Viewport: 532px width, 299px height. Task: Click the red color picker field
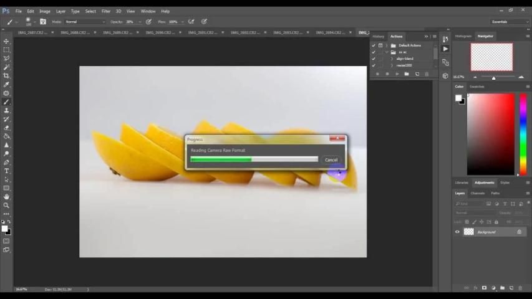pyautogui.click(x=491, y=134)
